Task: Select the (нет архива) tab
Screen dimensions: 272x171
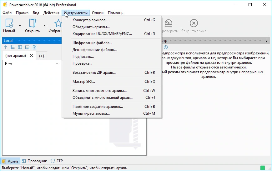Action: (16, 56)
